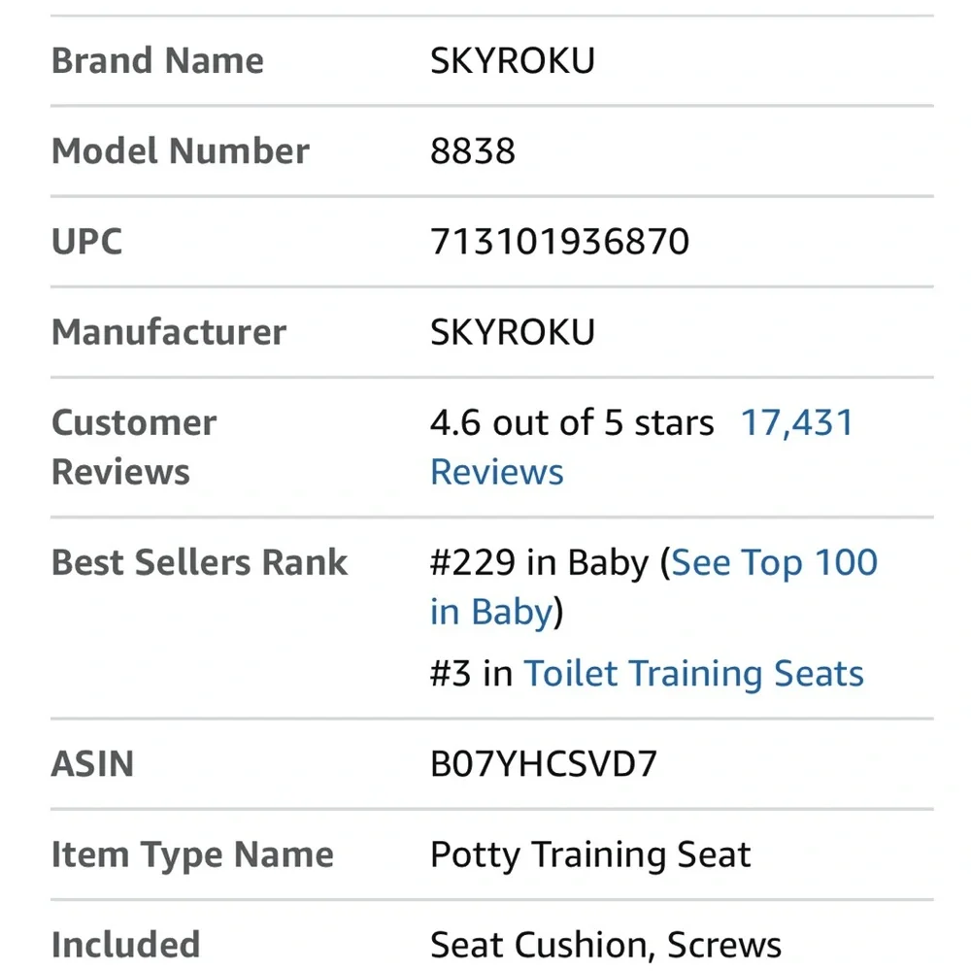Screen dimensions: 971x971
Task: Click the model number value 8838
Action: 473,151
